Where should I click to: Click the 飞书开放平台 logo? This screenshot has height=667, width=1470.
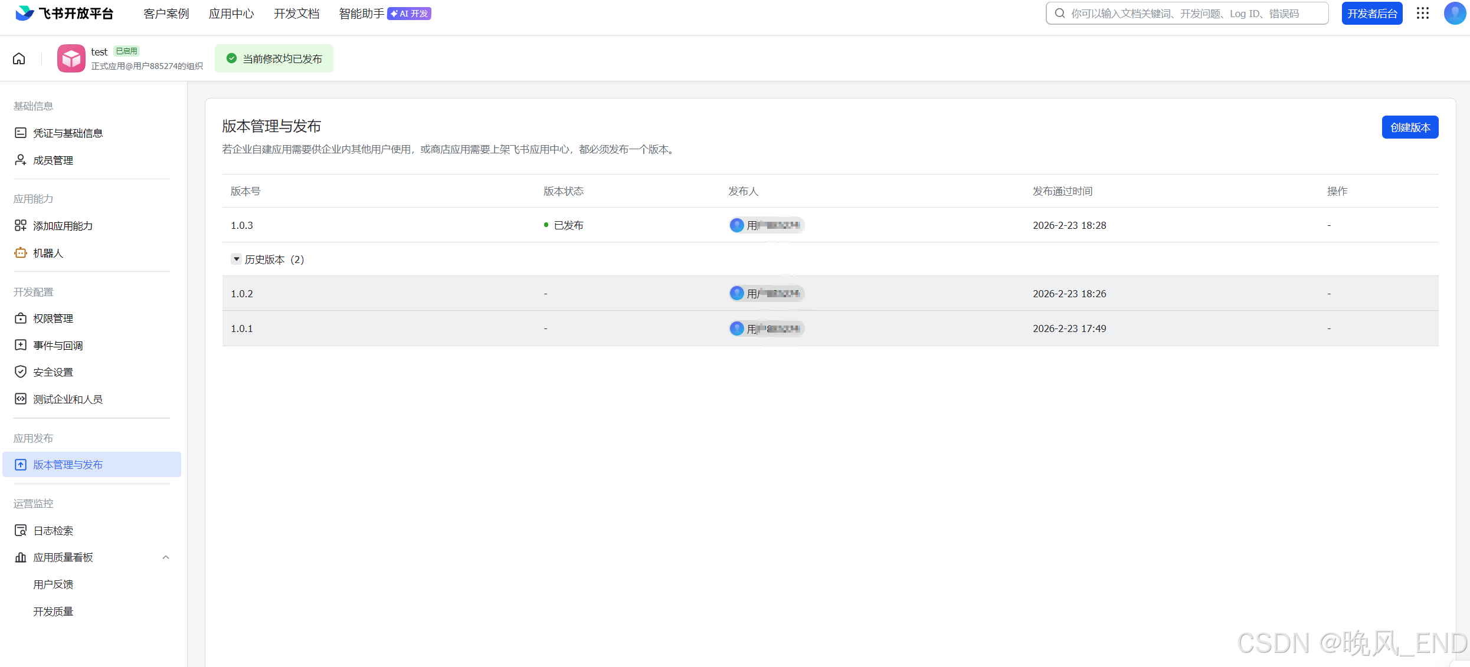coord(63,13)
